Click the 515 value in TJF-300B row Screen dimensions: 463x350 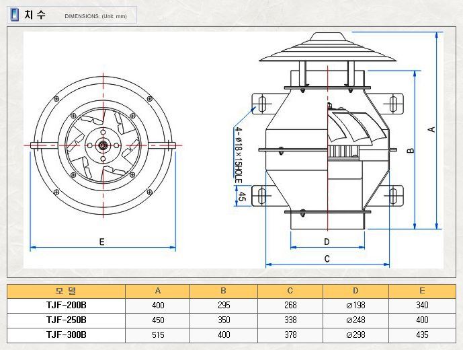pyautogui.click(x=158, y=335)
